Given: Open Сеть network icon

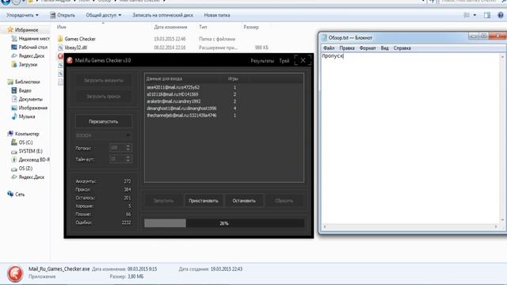Looking at the screenshot, I should tap(10, 194).
